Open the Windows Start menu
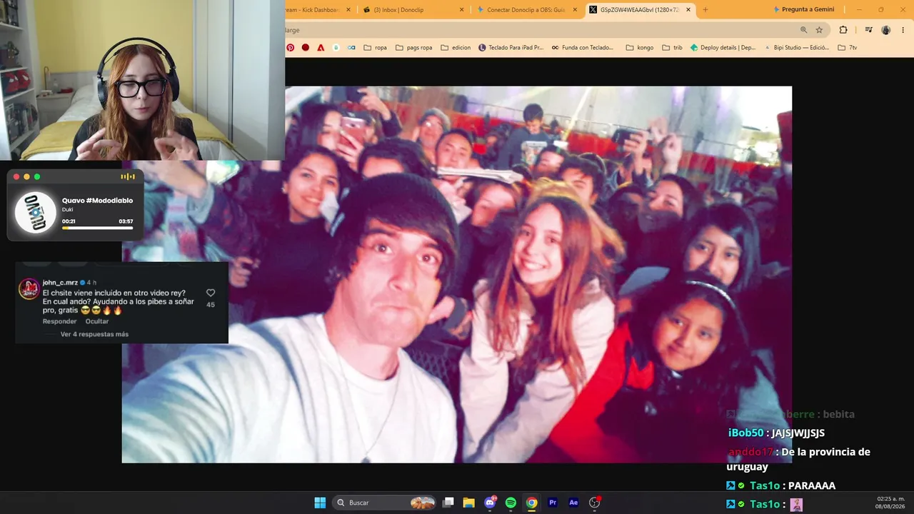 click(x=320, y=503)
